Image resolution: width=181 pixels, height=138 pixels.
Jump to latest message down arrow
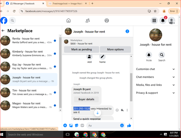pyautogui.click(x=98, y=113)
